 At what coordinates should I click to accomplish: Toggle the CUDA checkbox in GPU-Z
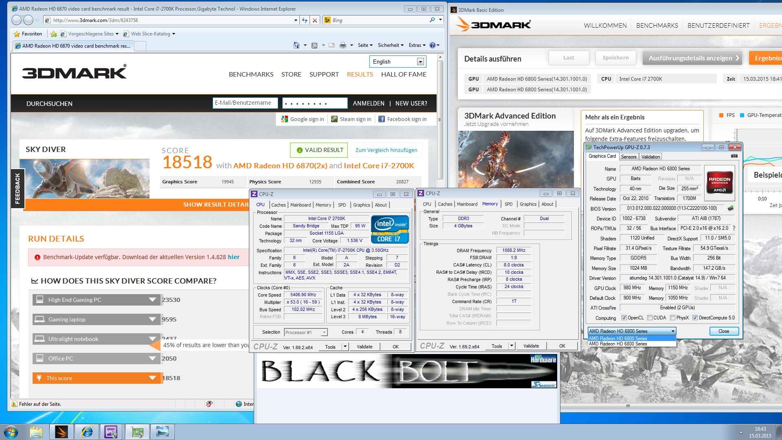pyautogui.click(x=650, y=318)
